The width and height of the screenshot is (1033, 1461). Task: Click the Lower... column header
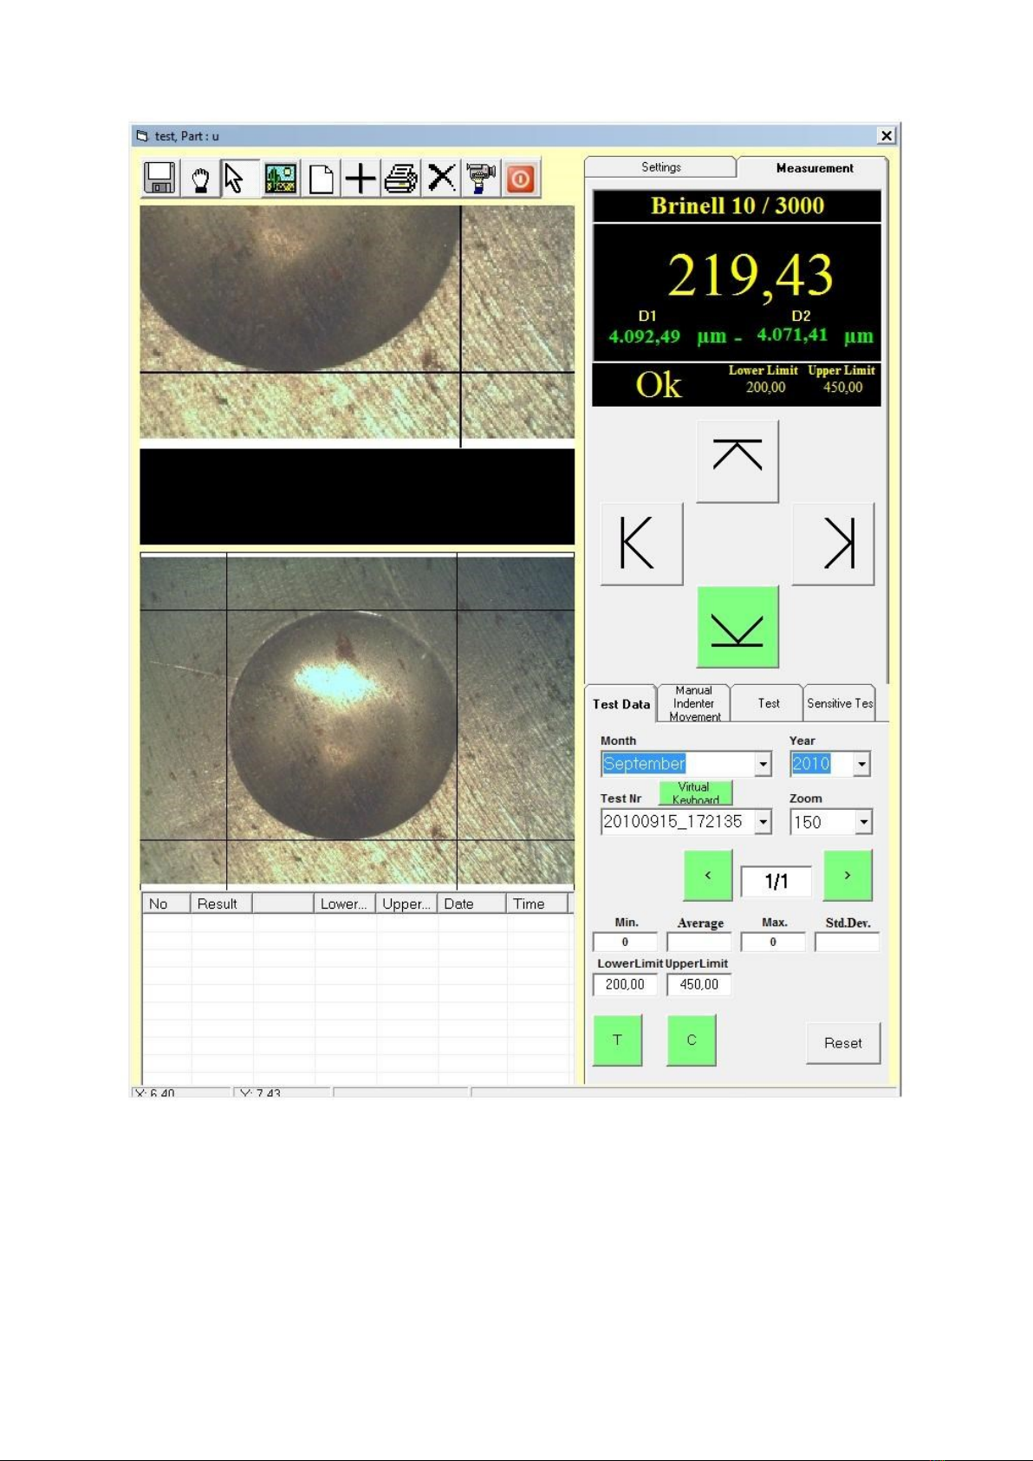pos(345,903)
